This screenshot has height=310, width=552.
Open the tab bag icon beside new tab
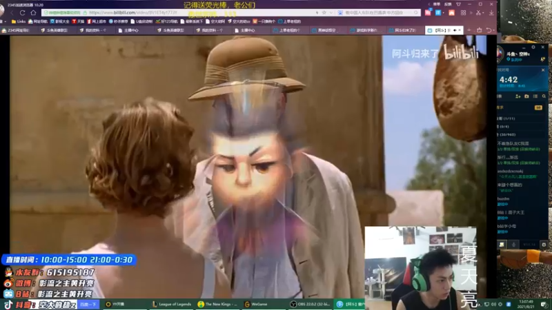[479, 30]
